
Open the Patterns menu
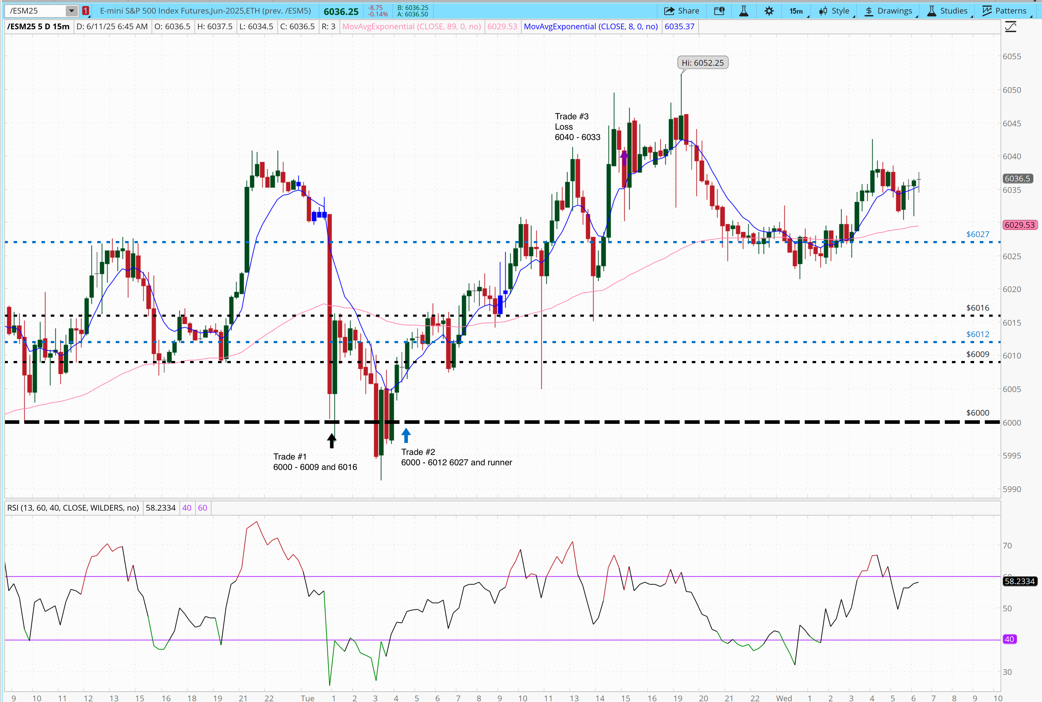click(1005, 11)
